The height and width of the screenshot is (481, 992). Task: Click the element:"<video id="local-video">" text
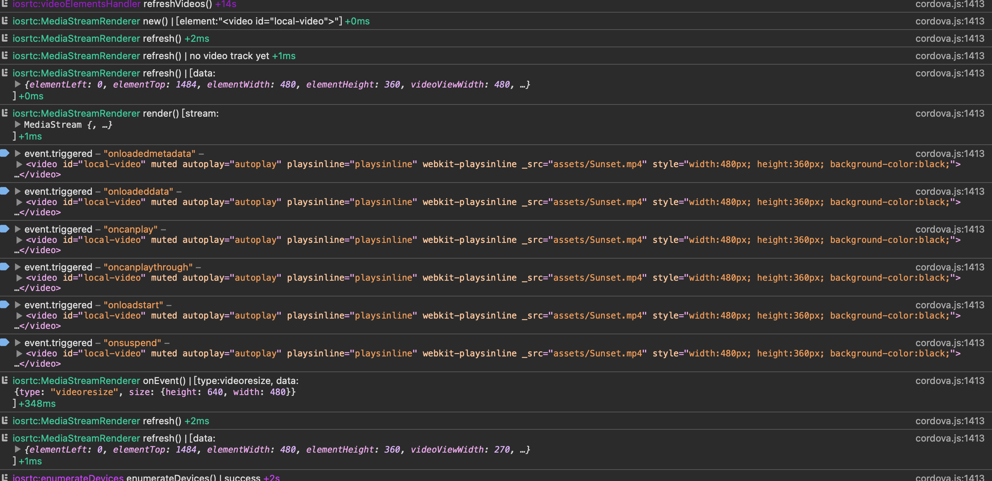tap(259, 21)
